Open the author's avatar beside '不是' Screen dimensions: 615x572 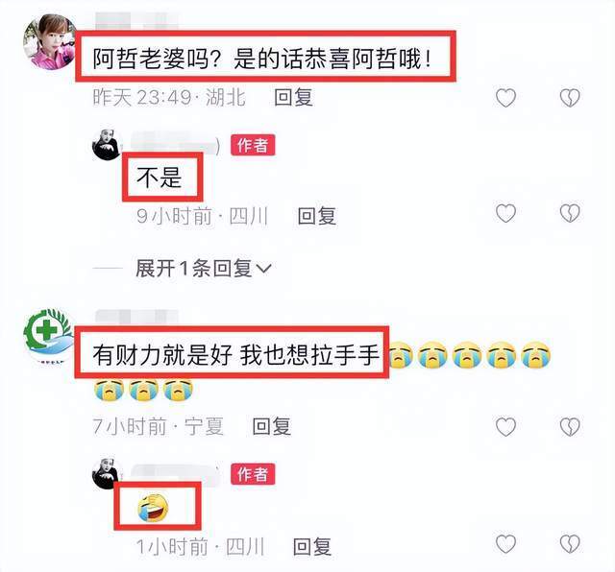click(x=107, y=145)
